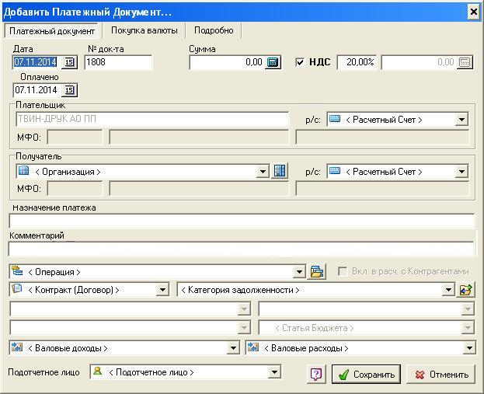Viewport: 484px width, 394px height.
Task: Open the Подотчетное лицо dropdown
Action: point(273,372)
